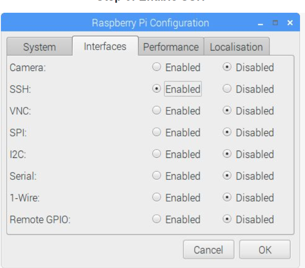Switch to the System tab
305x268 pixels.
[39, 47]
